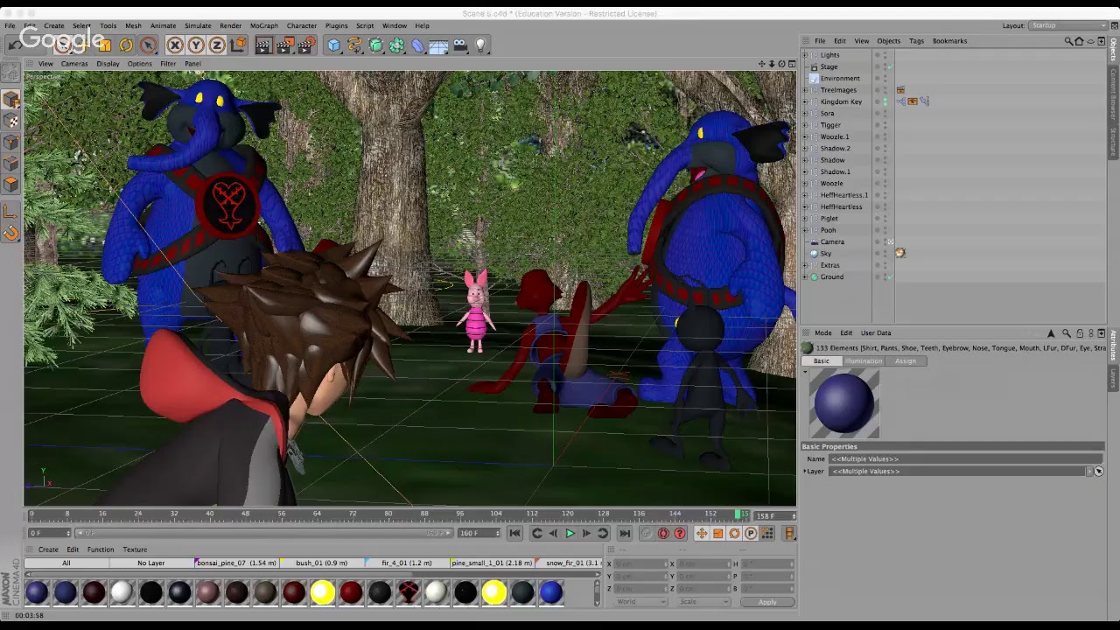Screen dimensions: 1120x630
Task: Click the tag on TreeImages object
Action: (x=900, y=90)
